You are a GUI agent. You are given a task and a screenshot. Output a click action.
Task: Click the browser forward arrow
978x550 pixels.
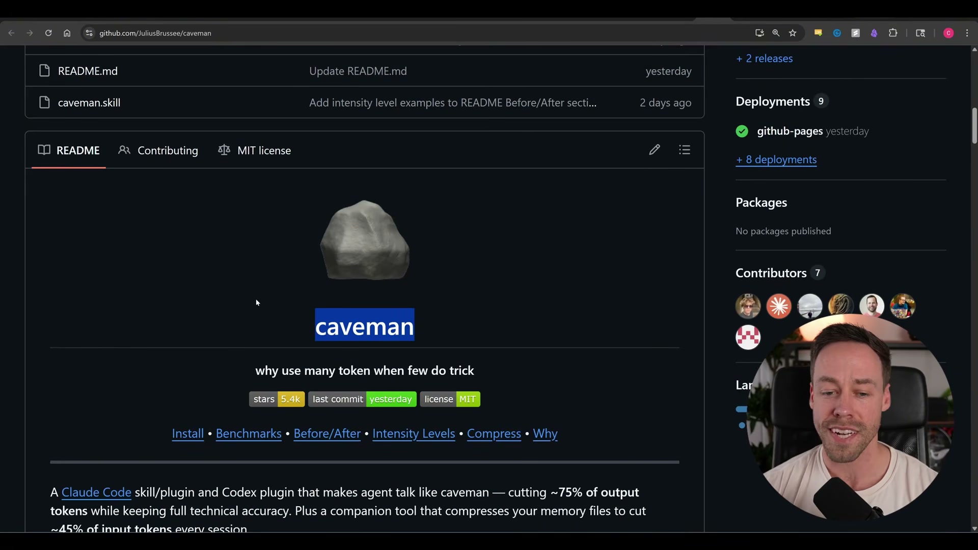tap(30, 33)
